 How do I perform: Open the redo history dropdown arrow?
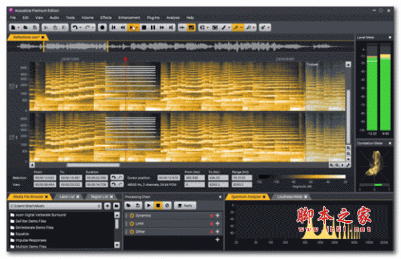pyautogui.click(x=93, y=27)
